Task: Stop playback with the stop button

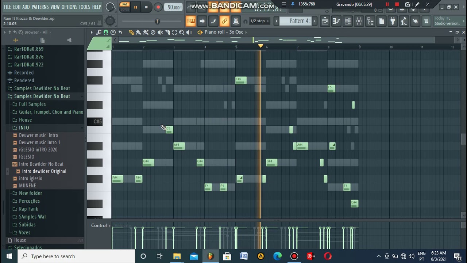Action: 146,7
